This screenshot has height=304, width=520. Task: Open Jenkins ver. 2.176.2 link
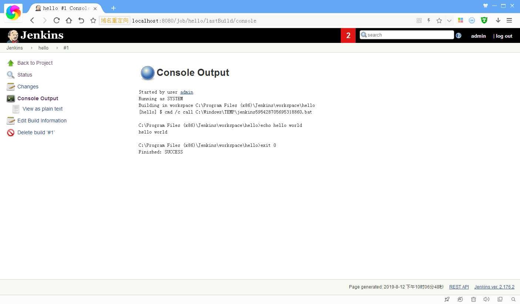tap(494, 287)
